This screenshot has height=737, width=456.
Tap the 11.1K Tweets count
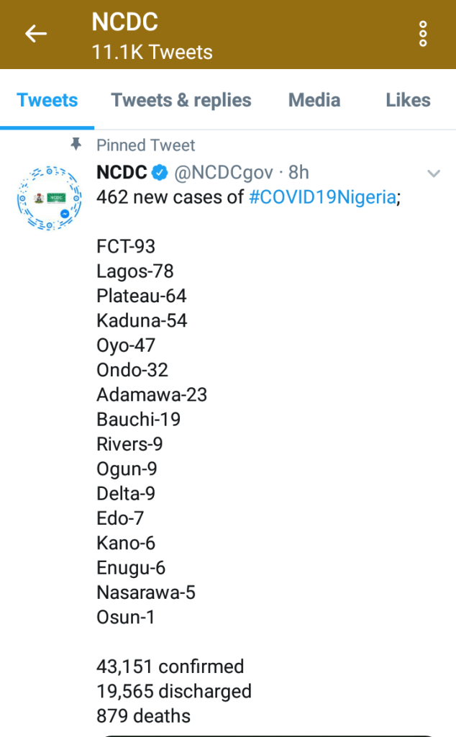pyautogui.click(x=152, y=52)
